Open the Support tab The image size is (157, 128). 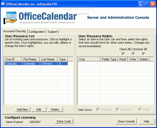[52, 32]
